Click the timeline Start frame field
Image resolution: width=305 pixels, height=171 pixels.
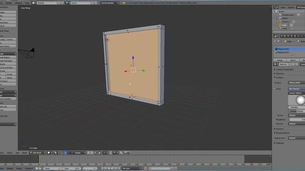52,168
